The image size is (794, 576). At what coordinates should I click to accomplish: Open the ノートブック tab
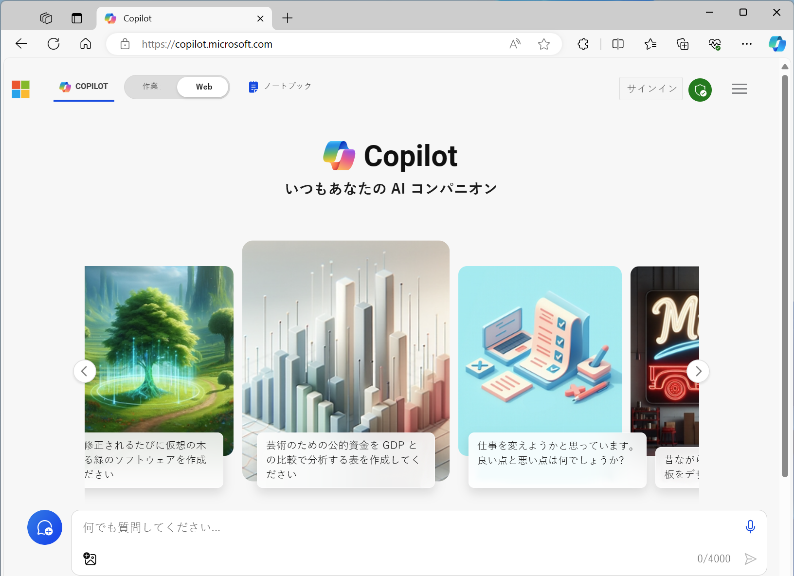(x=280, y=87)
